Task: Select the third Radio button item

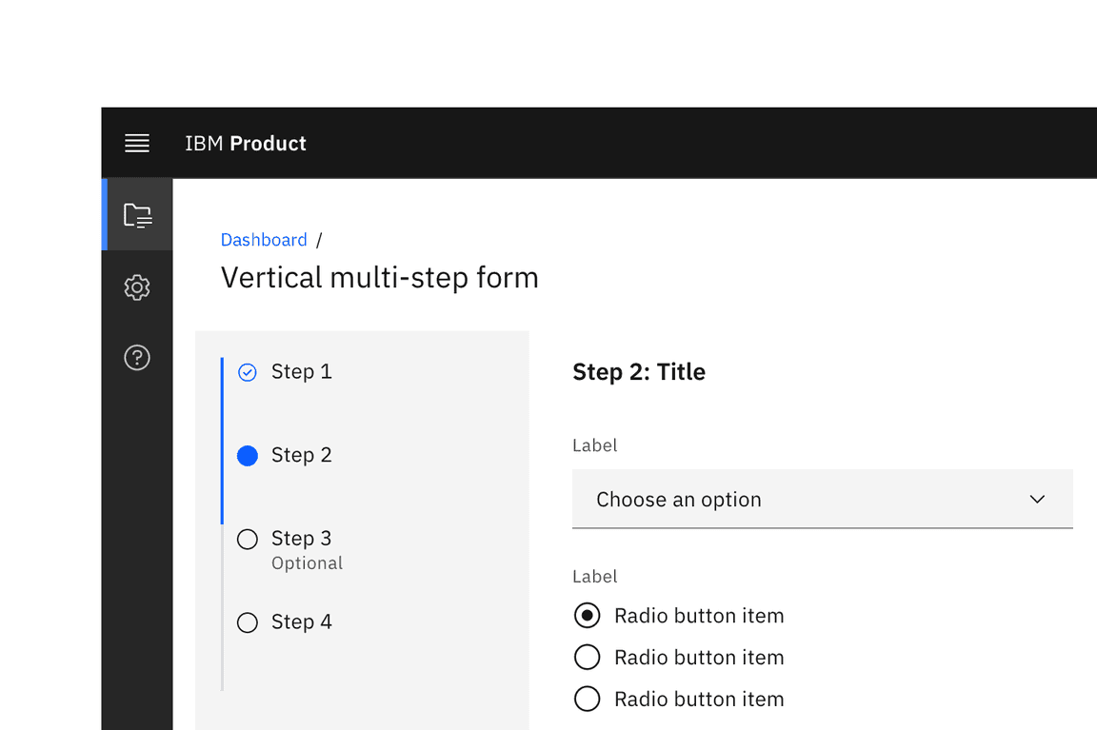Action: pyautogui.click(x=588, y=699)
